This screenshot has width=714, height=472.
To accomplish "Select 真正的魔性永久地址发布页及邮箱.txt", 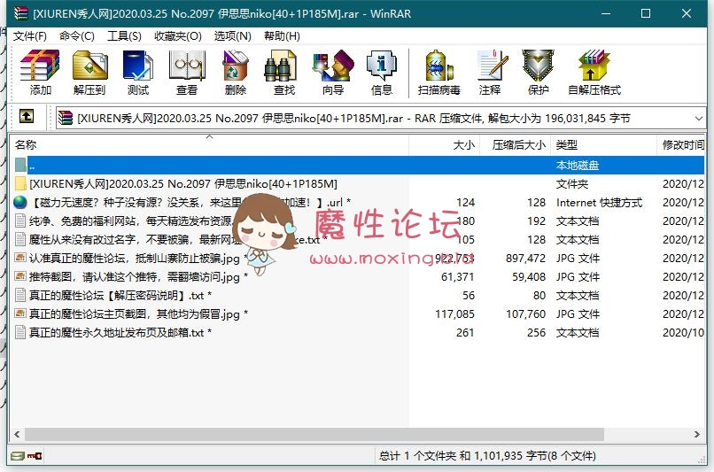I will click(359, 333).
